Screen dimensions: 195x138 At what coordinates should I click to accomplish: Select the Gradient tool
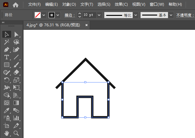(16, 103)
